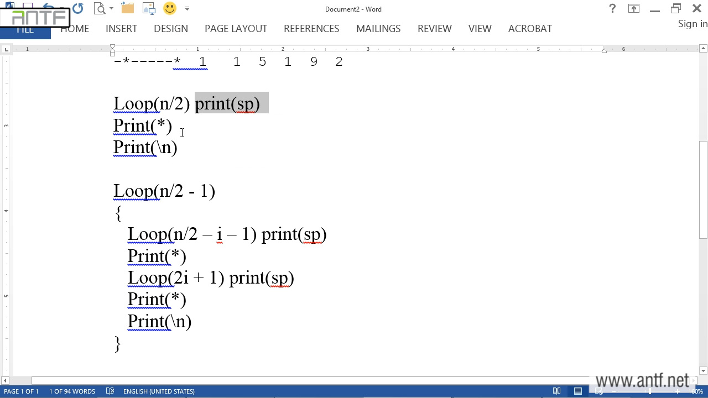708x398 pixels.
Task: Click the Redo (repeat) arrow icon
Action: (x=77, y=9)
